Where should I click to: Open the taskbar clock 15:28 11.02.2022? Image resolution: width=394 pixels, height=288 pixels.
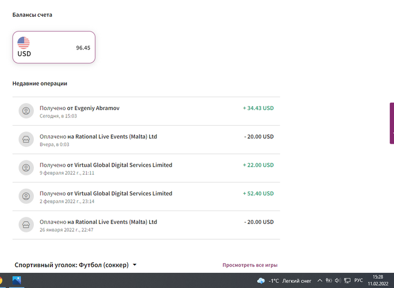378,280
